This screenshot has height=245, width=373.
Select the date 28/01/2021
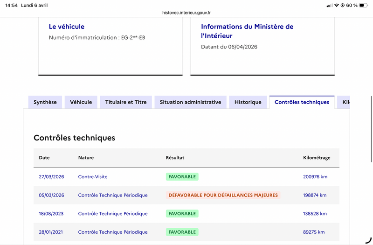(51, 232)
